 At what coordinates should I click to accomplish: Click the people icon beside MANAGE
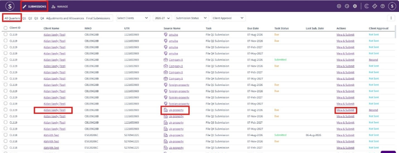[53, 7]
